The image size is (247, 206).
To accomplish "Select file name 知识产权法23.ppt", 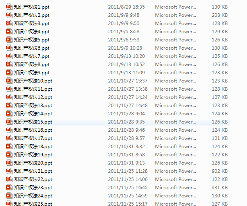I will point(33,188).
